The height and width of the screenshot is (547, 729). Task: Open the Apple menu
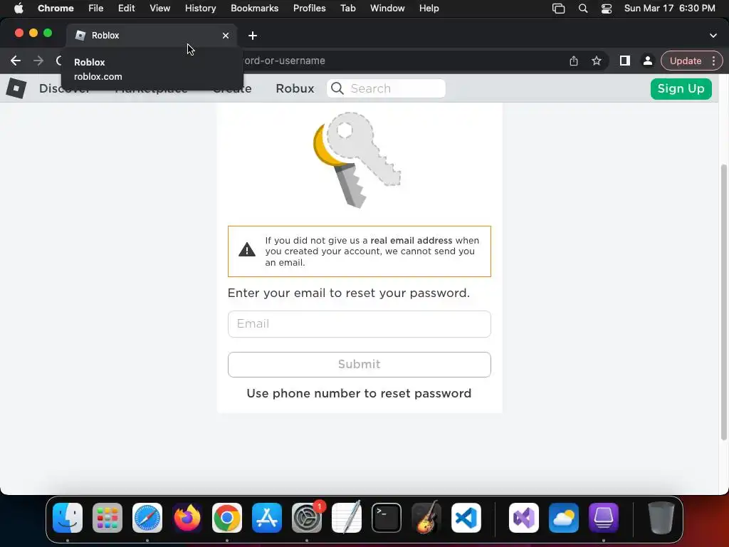19,9
